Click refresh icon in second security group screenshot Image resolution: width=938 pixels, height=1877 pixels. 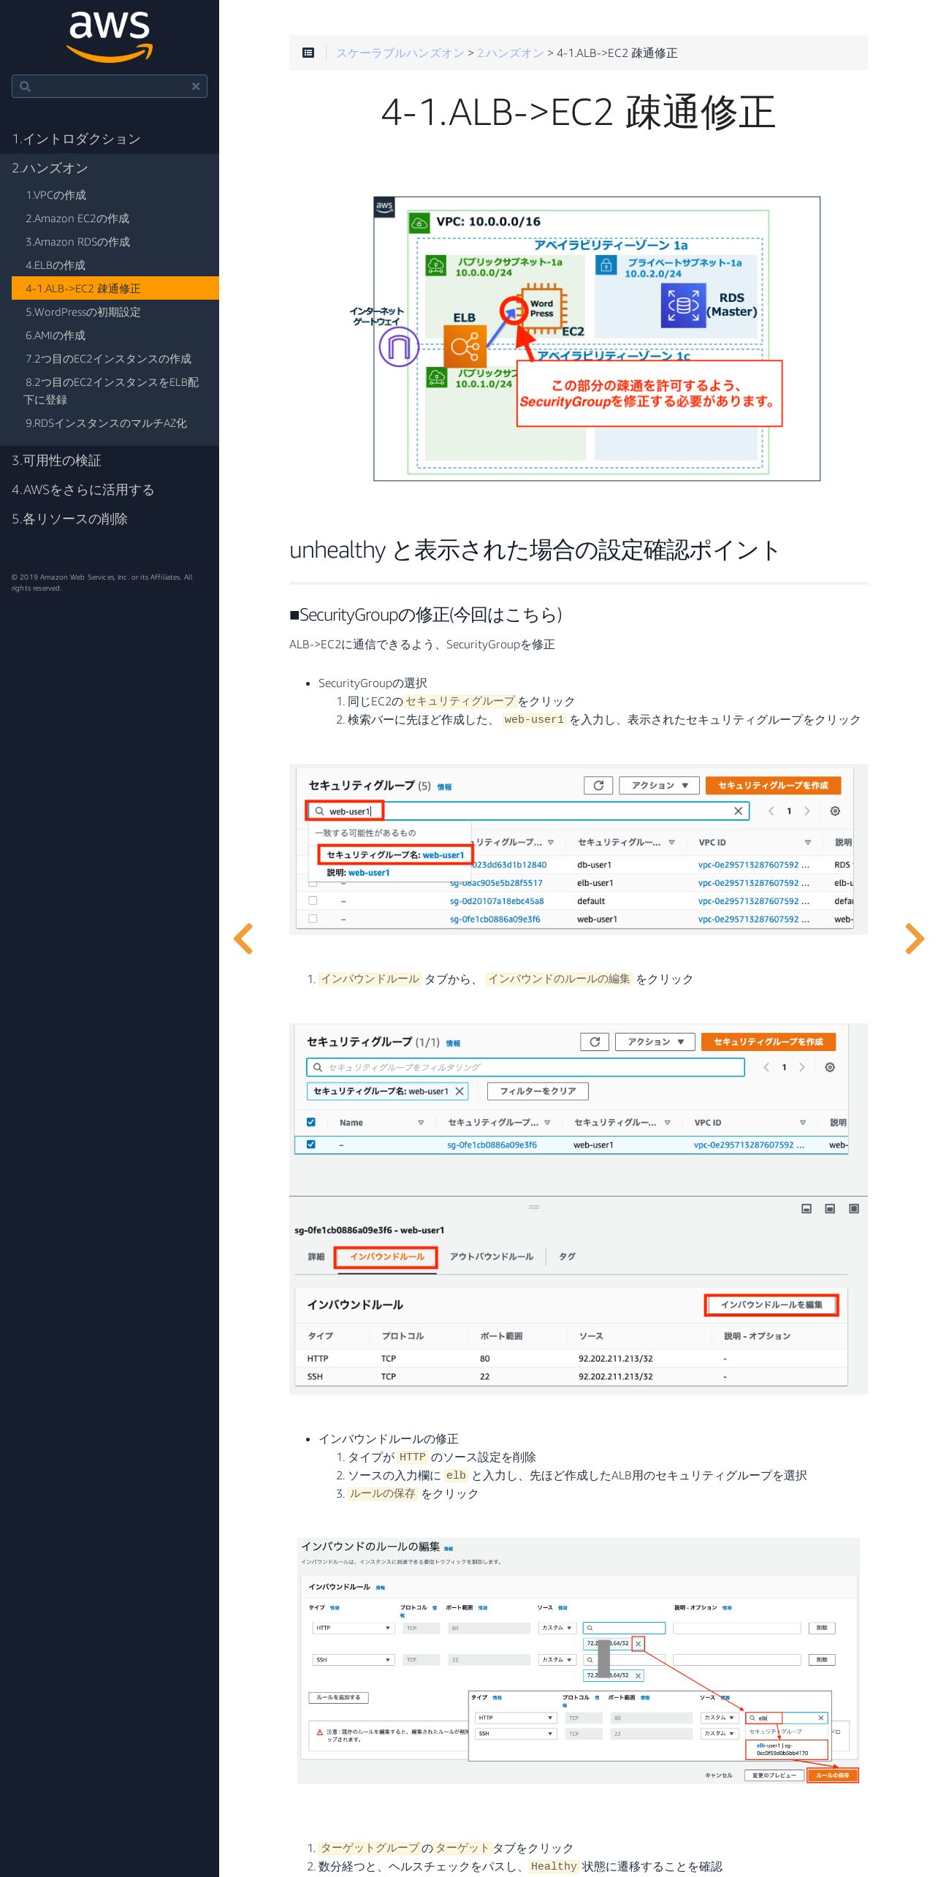(x=595, y=1042)
